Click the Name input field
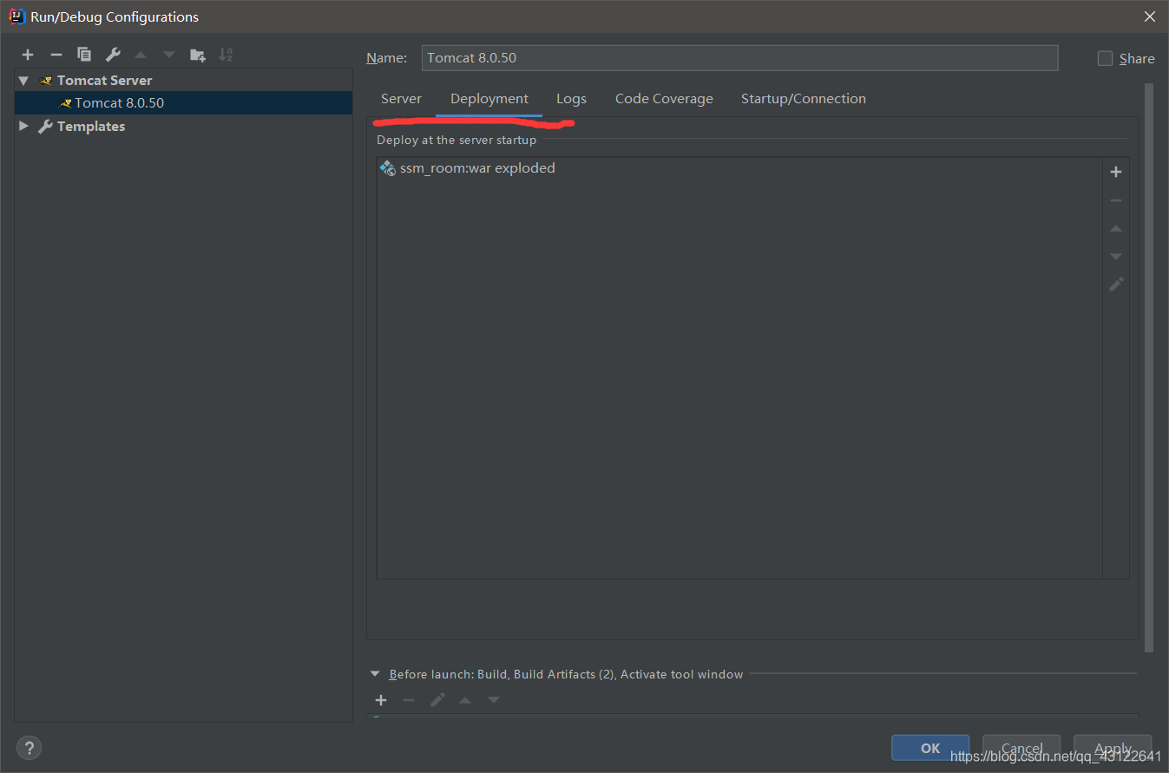This screenshot has height=773, width=1169. 739,58
